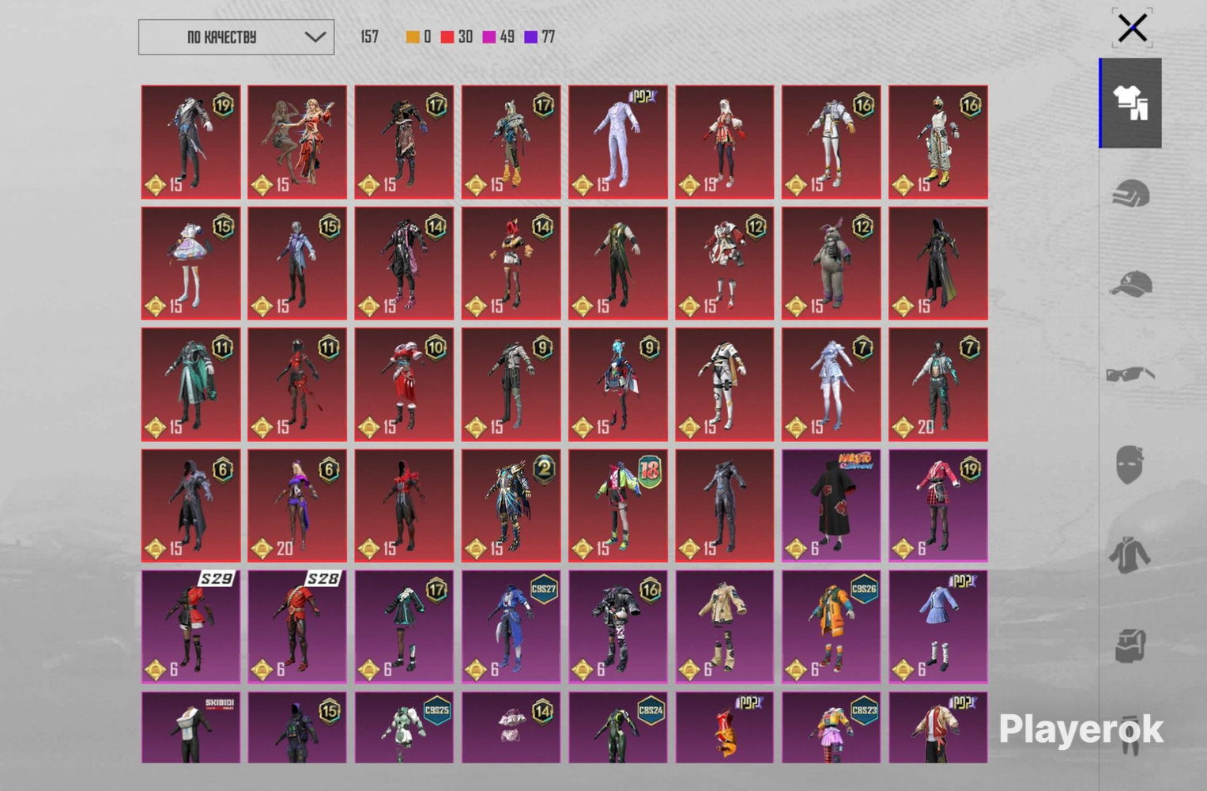Select the white suit outfit with POP badge
The image size is (1207, 791).
click(x=618, y=142)
